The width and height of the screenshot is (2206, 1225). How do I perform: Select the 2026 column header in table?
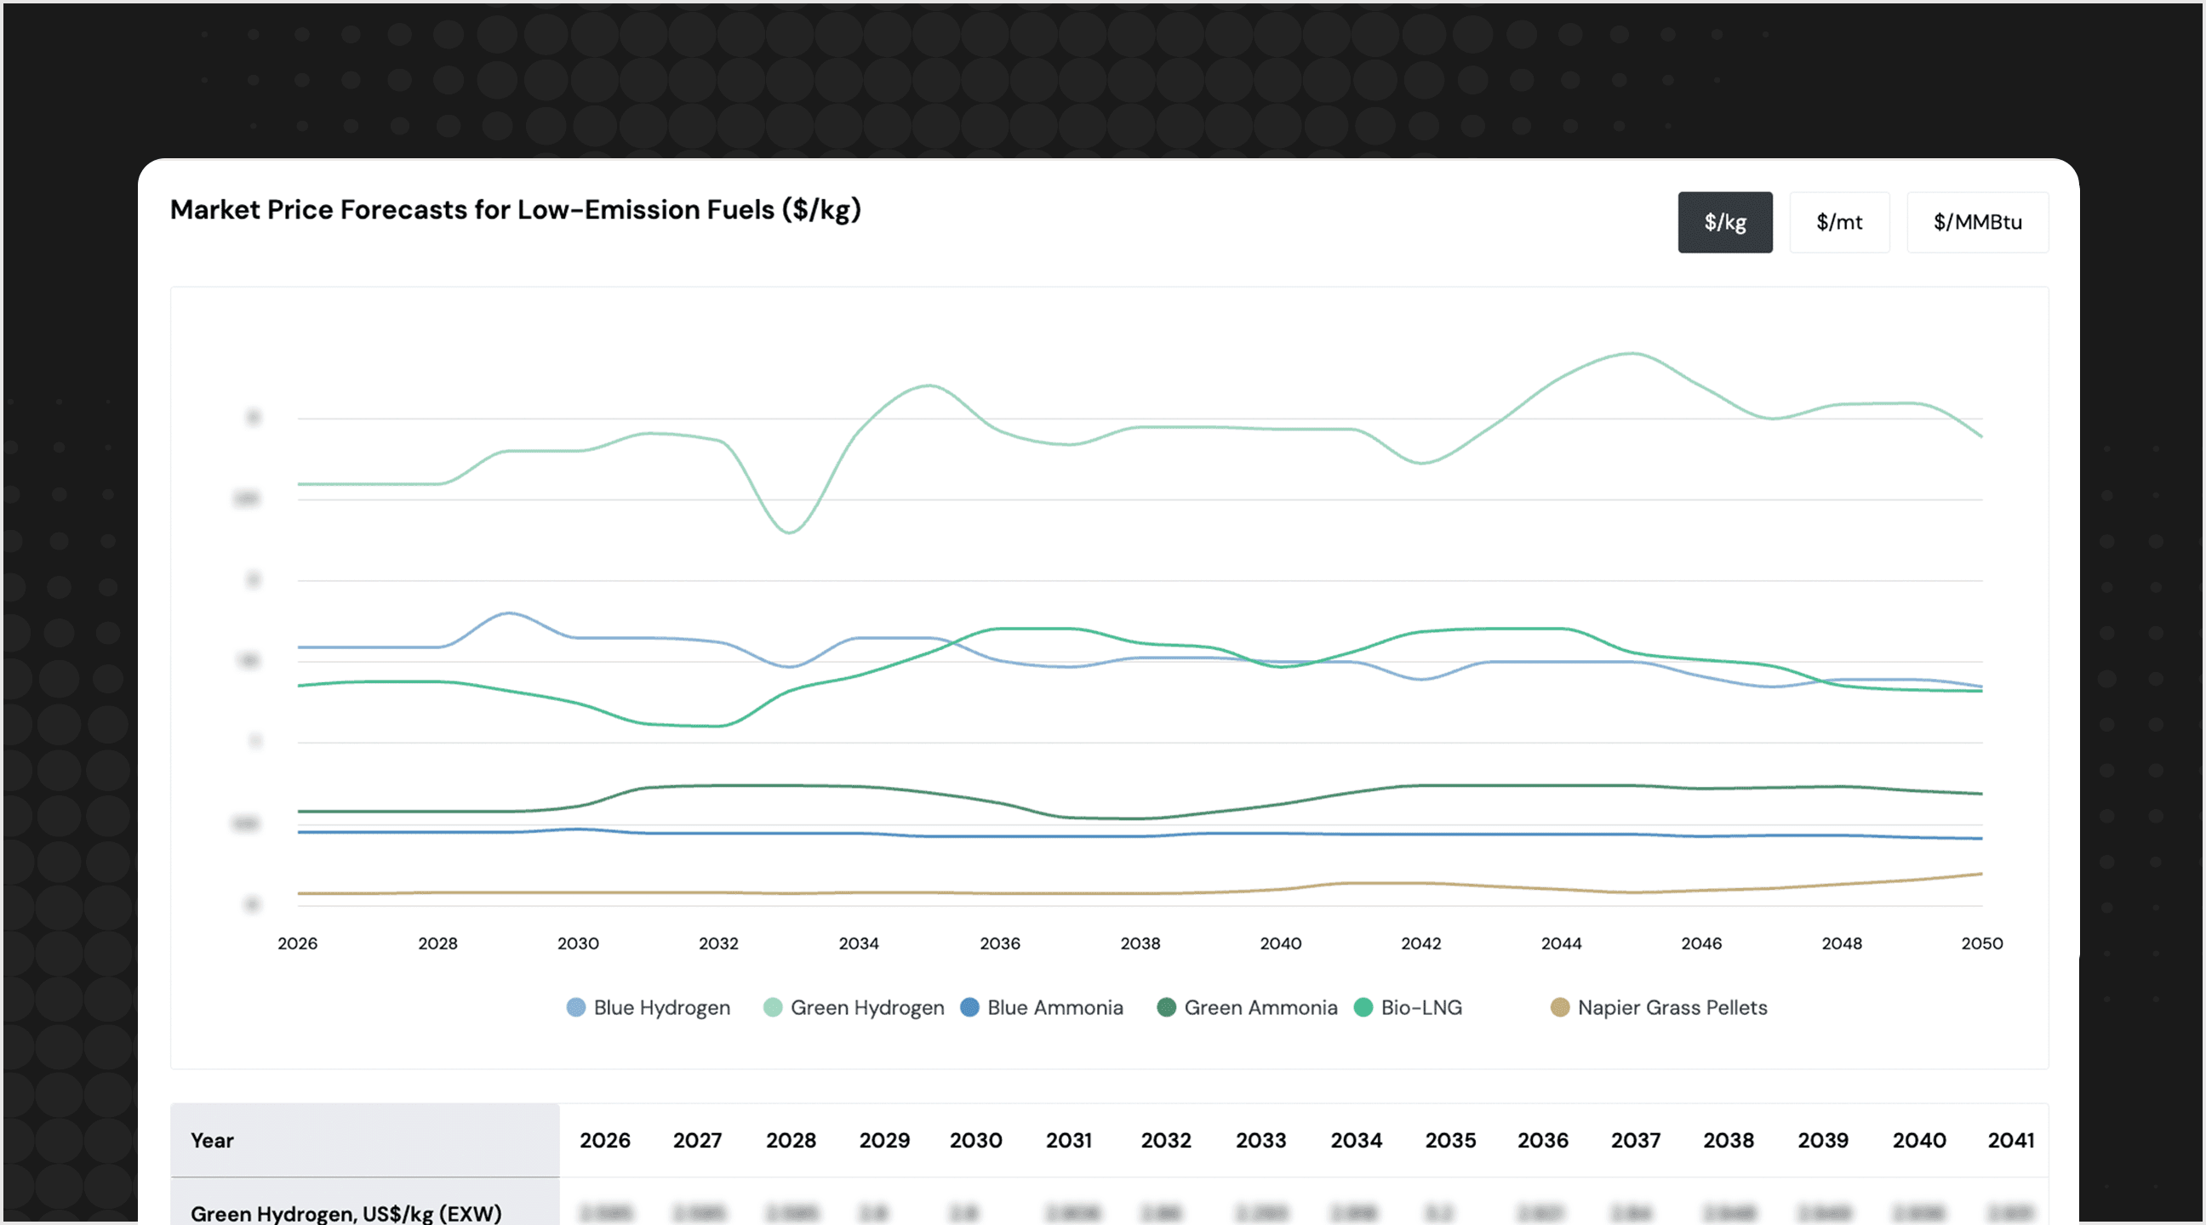pos(604,1140)
